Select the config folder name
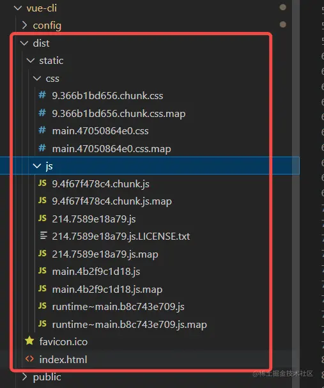324x388 pixels. [47, 26]
